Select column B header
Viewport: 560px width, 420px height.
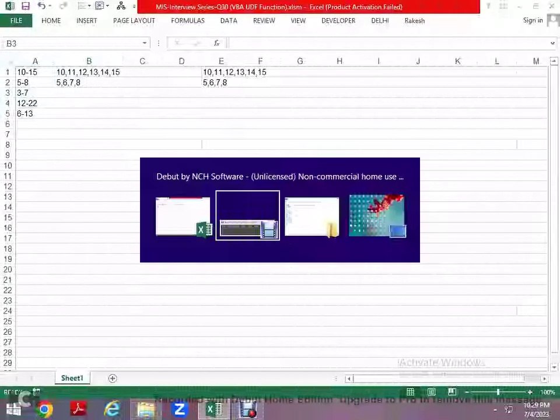tap(89, 61)
